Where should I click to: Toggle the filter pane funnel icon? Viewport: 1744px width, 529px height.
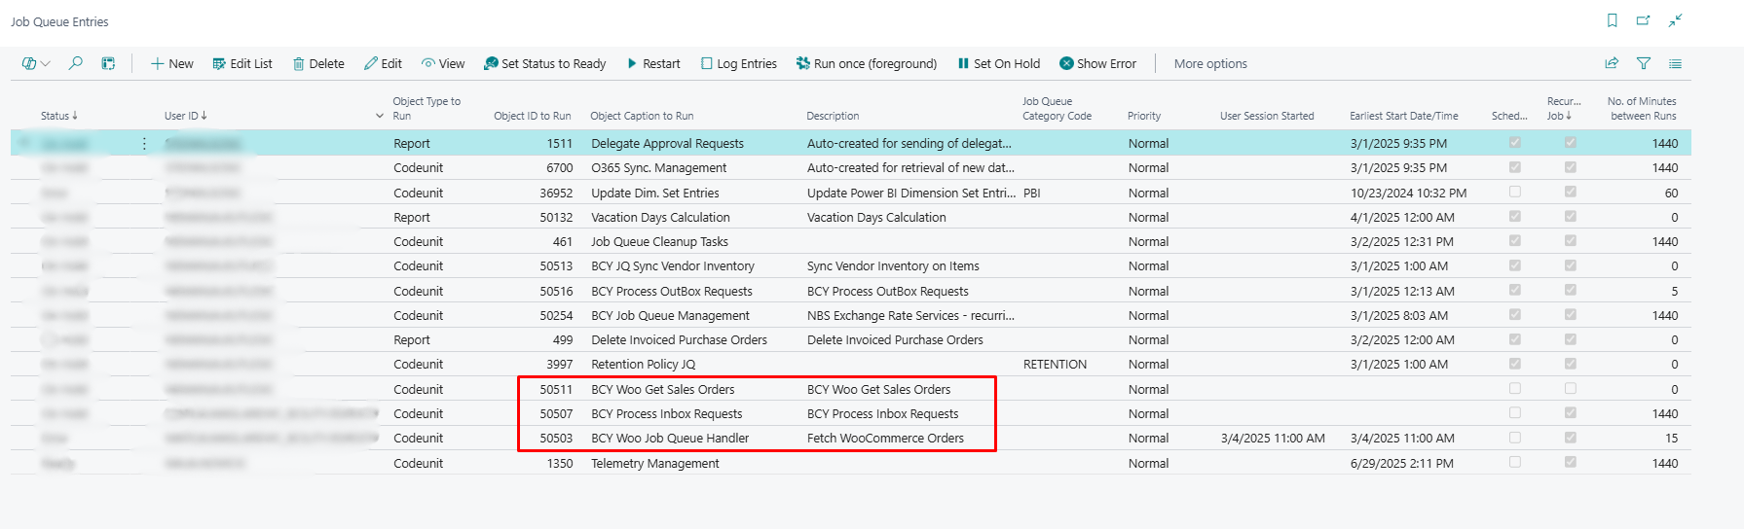[1644, 63]
